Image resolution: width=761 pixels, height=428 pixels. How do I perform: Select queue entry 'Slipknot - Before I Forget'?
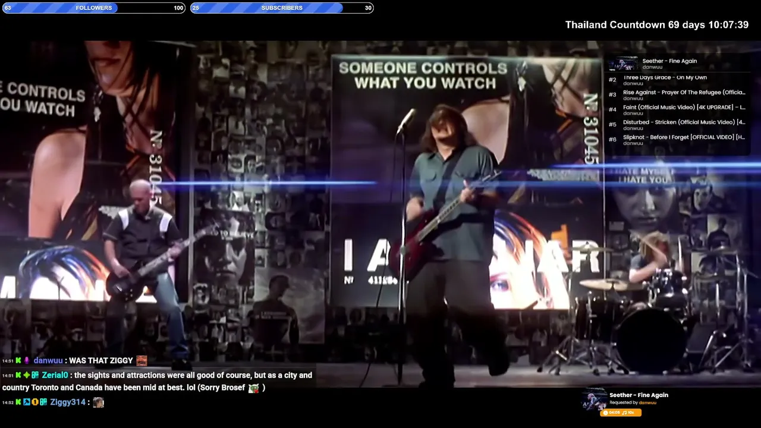pos(684,137)
